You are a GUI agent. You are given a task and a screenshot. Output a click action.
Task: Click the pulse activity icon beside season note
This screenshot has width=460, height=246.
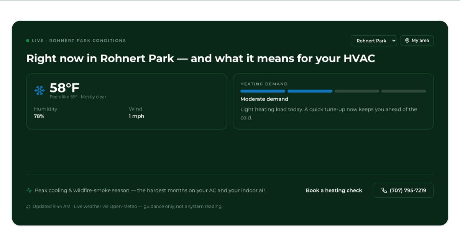pyautogui.click(x=29, y=190)
